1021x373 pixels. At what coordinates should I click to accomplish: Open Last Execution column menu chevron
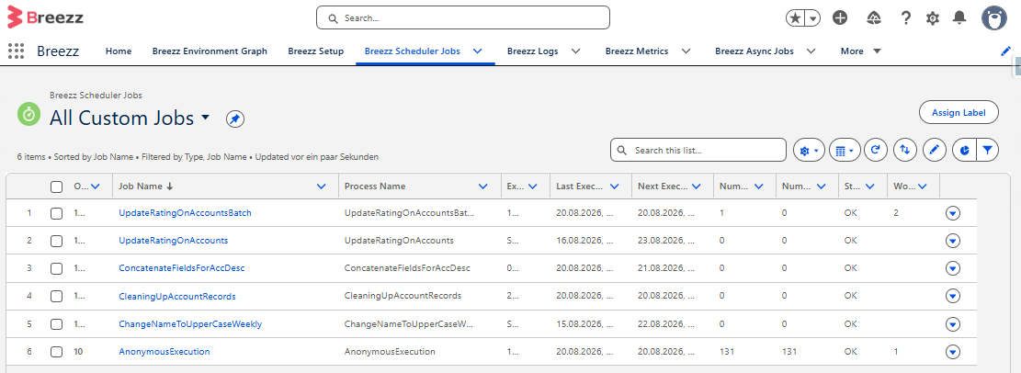click(614, 186)
